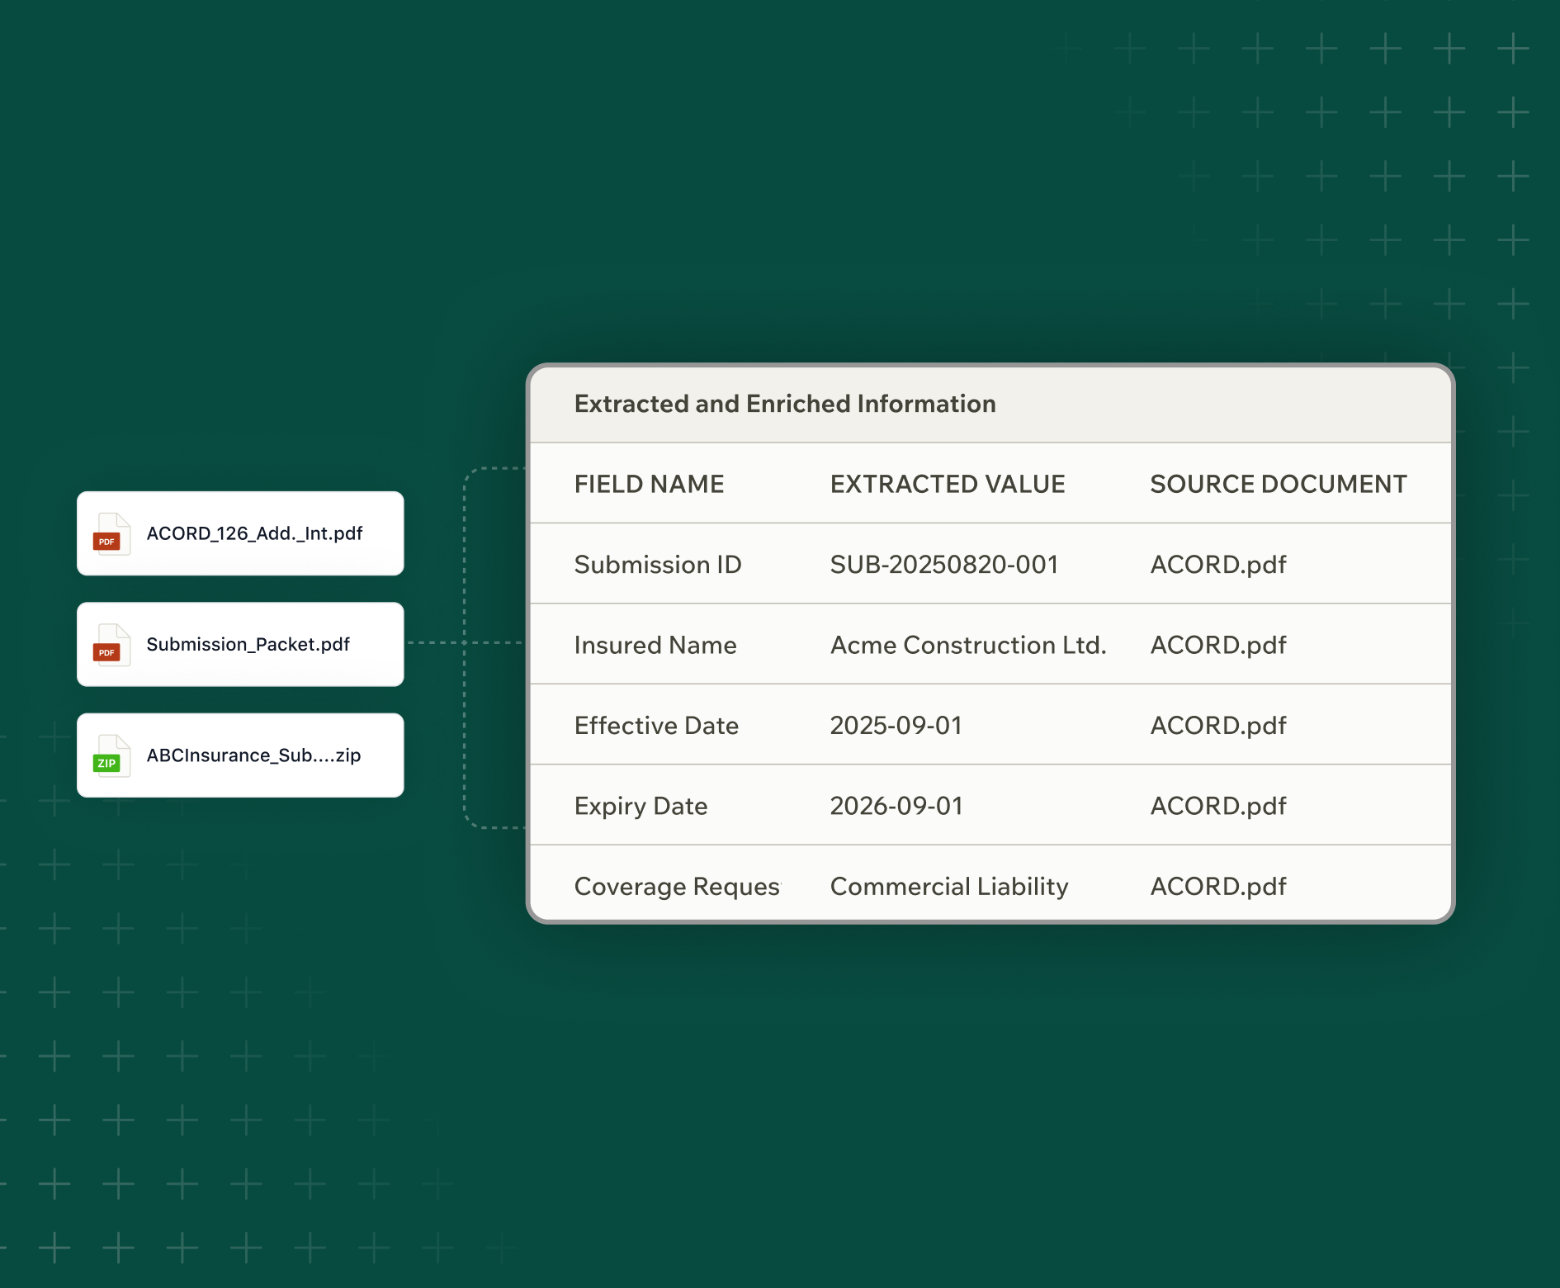Select the Insured Name field label
The height and width of the screenshot is (1288, 1560).
click(x=655, y=645)
